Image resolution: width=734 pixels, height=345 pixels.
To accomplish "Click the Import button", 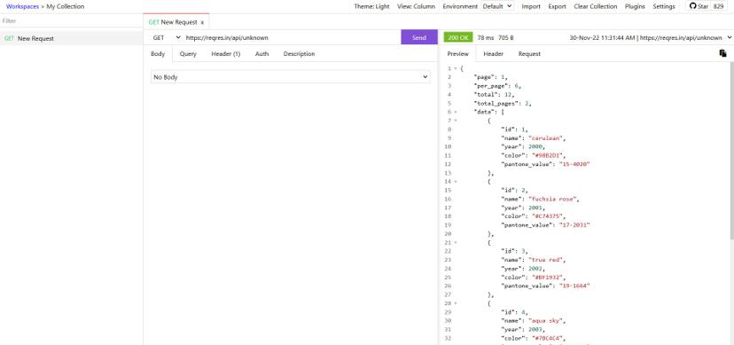I will pyautogui.click(x=531, y=6).
